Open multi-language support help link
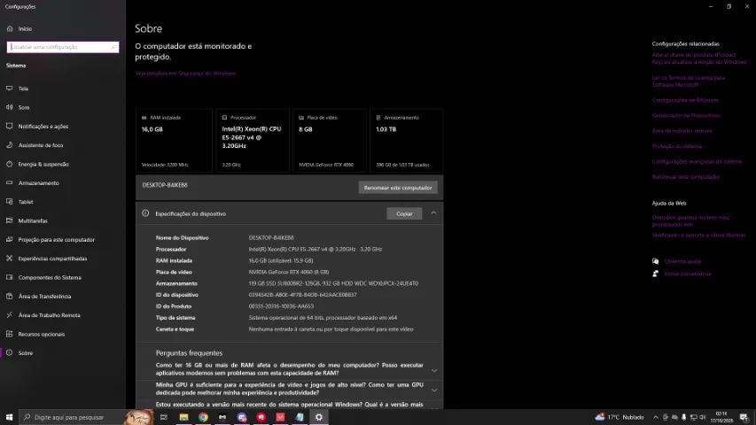The image size is (756, 425). tap(698, 236)
